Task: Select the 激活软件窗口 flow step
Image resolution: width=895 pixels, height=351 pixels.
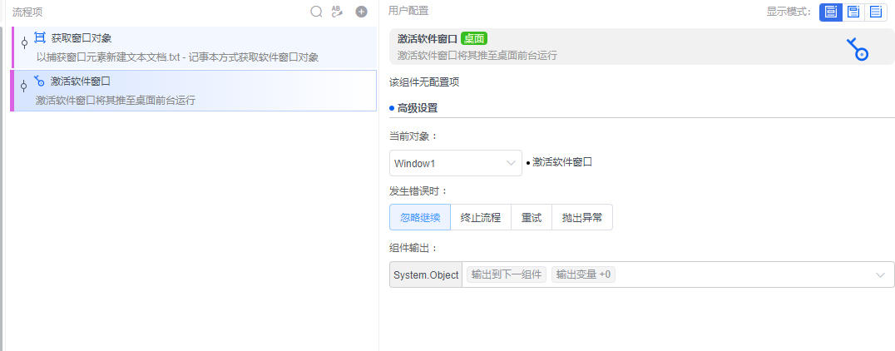Action: click(194, 91)
